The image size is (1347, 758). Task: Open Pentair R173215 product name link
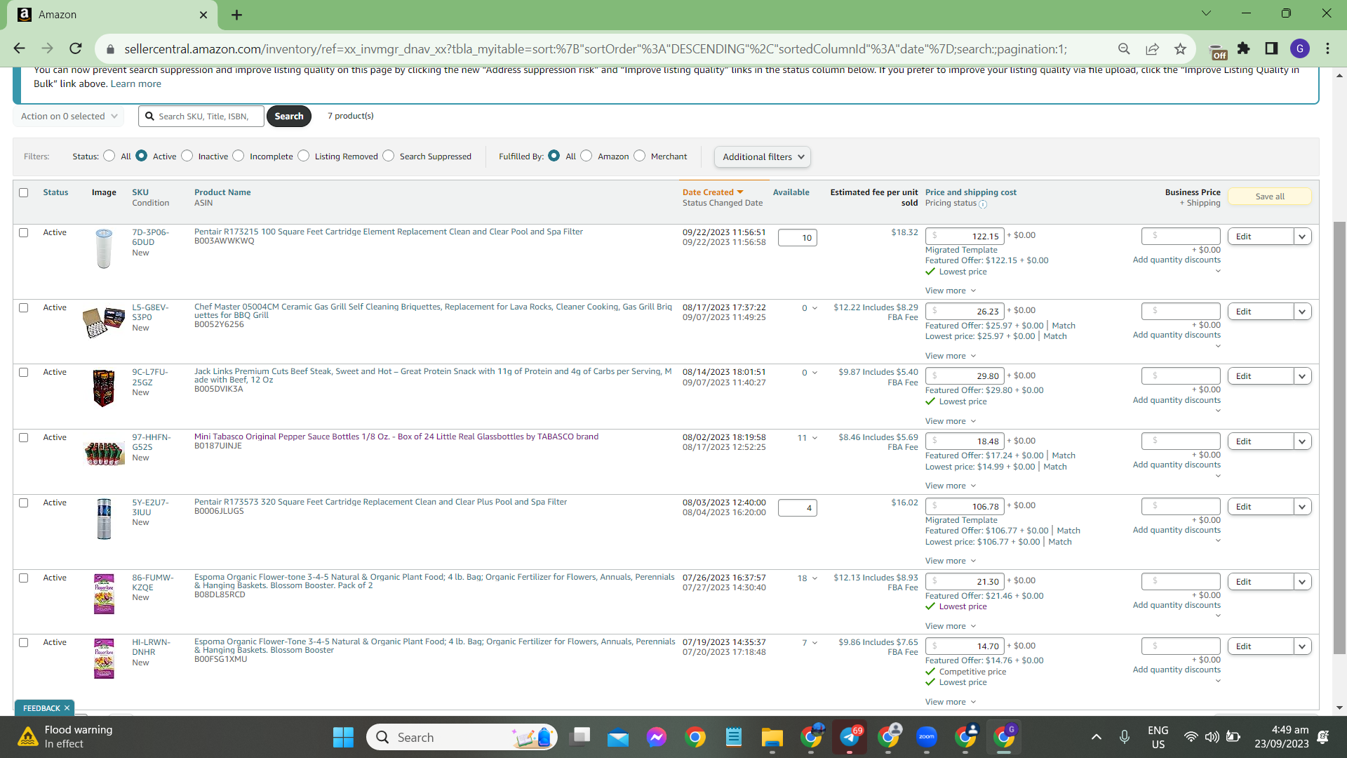(x=389, y=232)
